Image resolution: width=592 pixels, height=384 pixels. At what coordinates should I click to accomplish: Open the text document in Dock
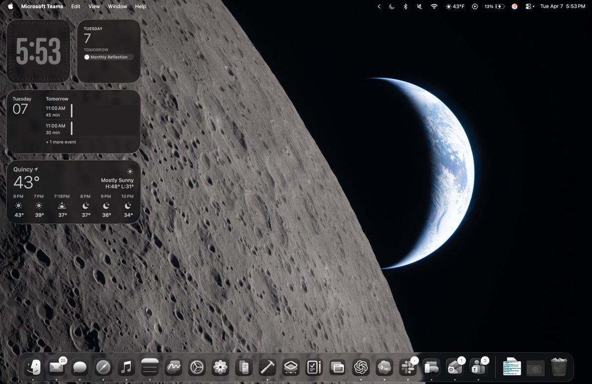click(x=512, y=367)
